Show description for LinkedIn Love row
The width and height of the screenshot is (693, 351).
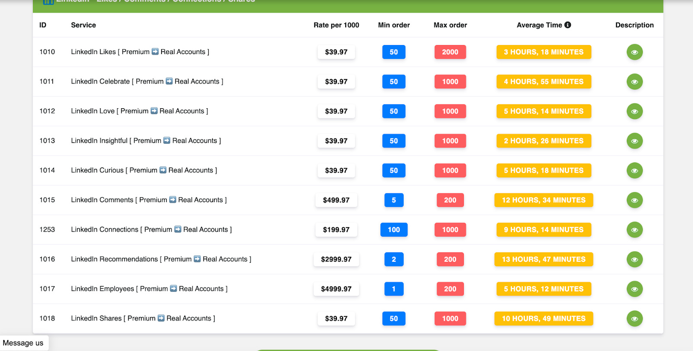point(635,111)
